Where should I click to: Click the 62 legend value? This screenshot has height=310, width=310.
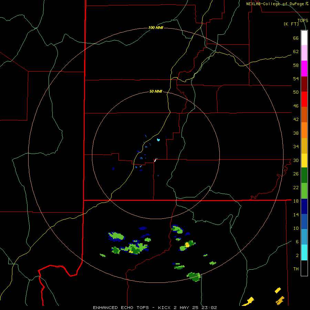(x=296, y=52)
